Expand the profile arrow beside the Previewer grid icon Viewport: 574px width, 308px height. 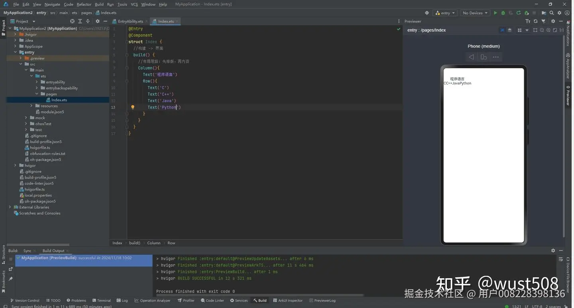(527, 30)
